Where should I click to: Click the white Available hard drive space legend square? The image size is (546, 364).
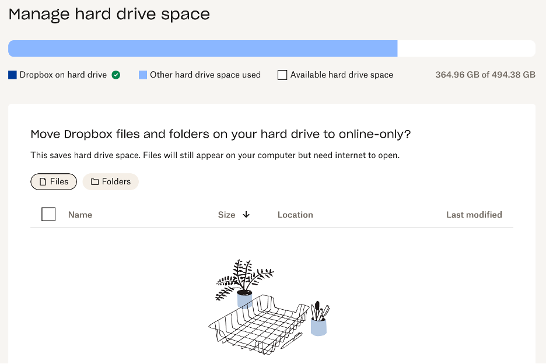[x=282, y=75]
